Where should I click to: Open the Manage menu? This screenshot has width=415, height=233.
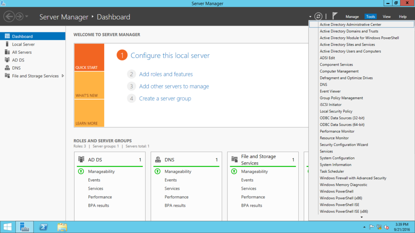pyautogui.click(x=352, y=17)
